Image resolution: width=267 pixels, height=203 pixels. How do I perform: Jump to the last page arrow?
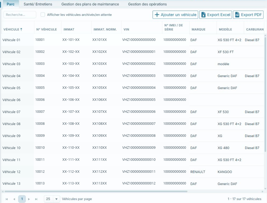click(x=36, y=199)
